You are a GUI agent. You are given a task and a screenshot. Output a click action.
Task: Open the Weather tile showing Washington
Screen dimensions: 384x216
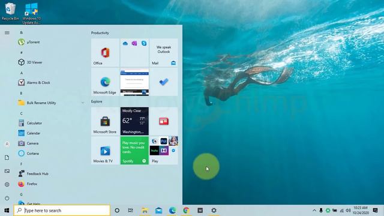pos(134,121)
